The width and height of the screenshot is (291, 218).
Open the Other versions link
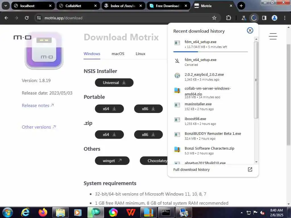[39, 127]
